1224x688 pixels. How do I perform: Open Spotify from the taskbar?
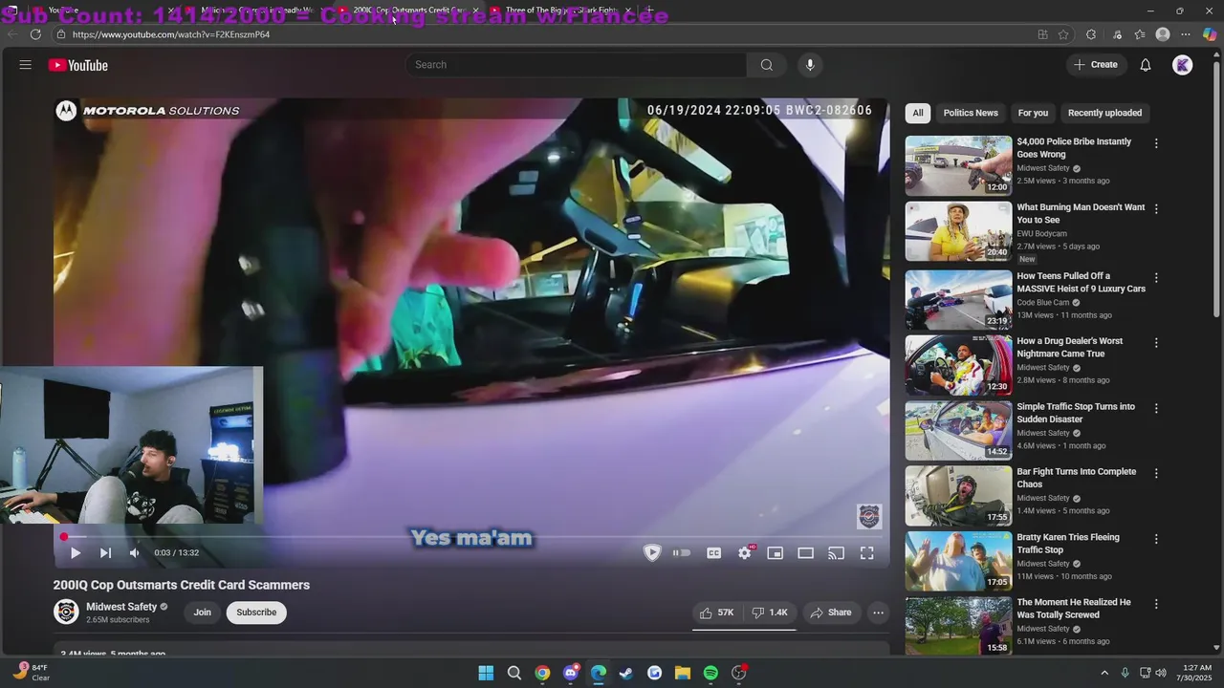click(x=710, y=673)
